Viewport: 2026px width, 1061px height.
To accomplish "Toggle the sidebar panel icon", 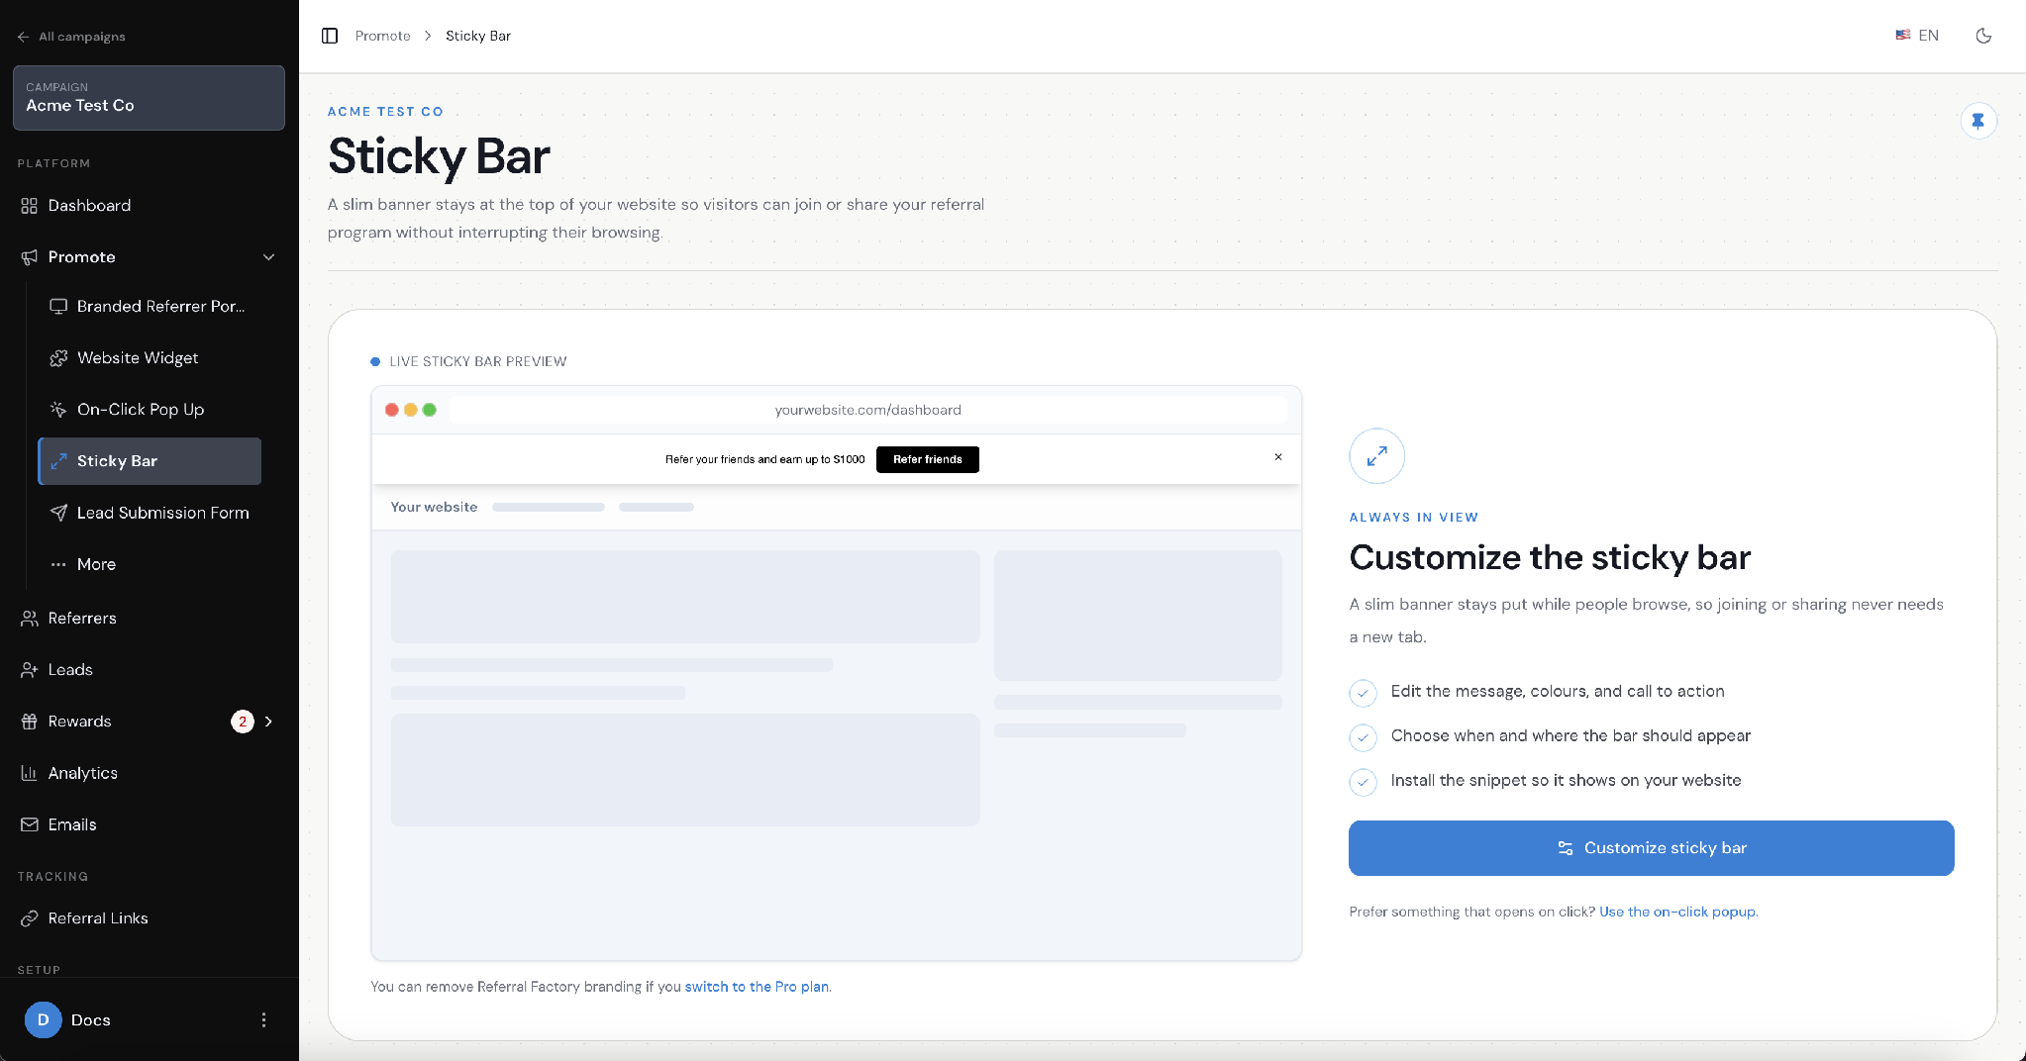I will tap(330, 36).
